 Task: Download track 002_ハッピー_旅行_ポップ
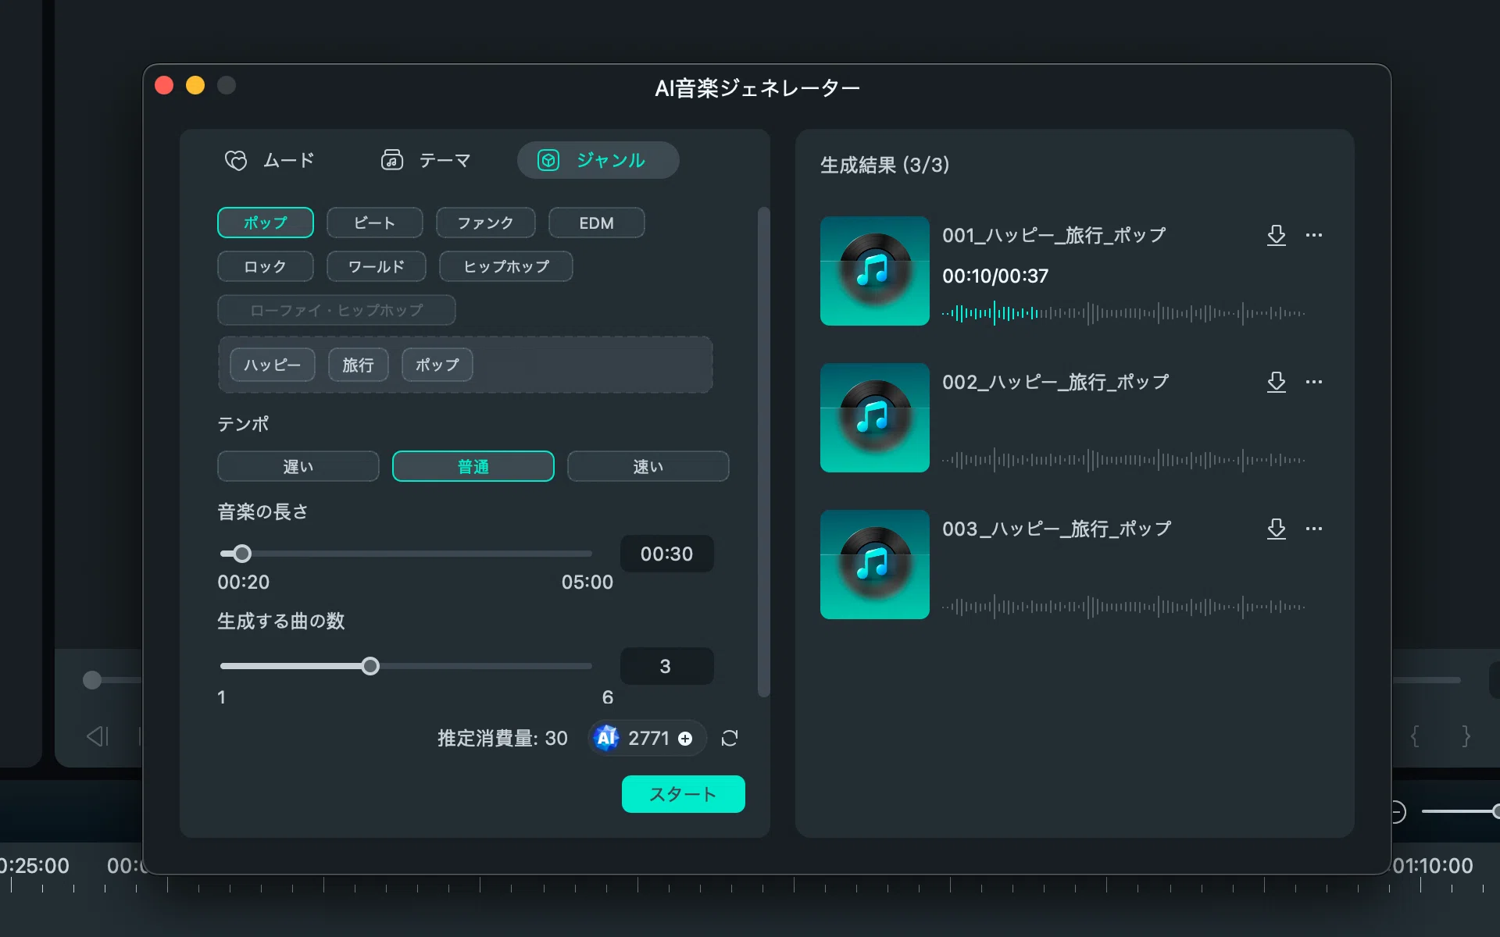coord(1276,382)
